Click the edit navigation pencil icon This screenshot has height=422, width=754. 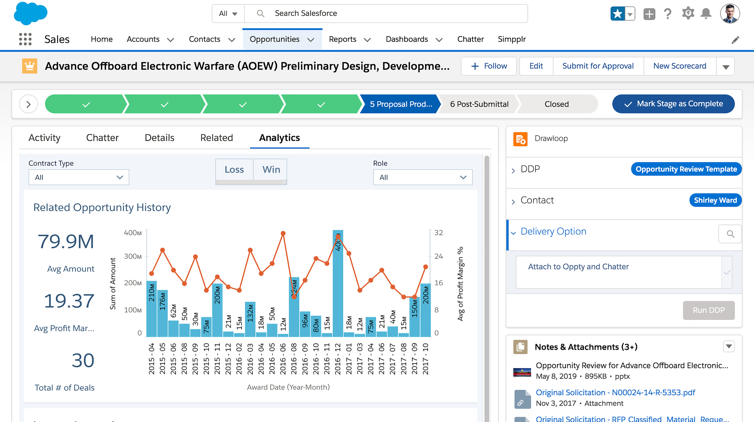pyautogui.click(x=735, y=40)
